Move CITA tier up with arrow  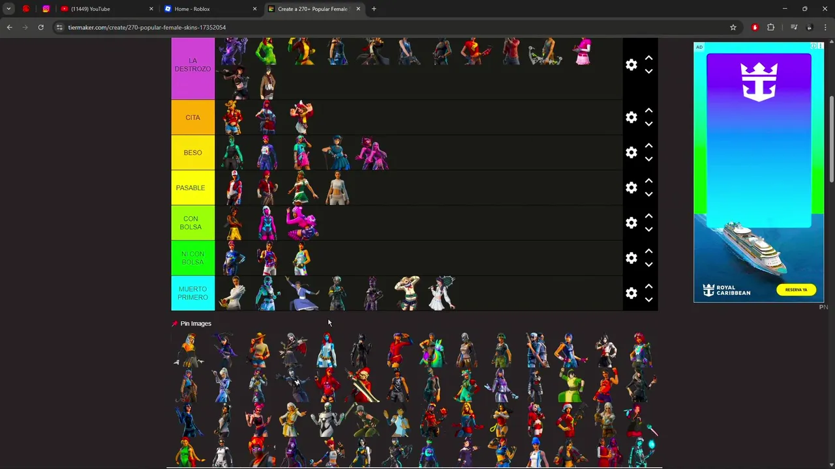tap(648, 111)
